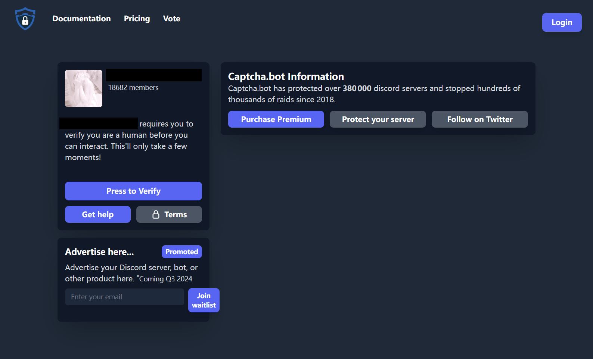Click Follow on Twitter button

[x=480, y=119]
